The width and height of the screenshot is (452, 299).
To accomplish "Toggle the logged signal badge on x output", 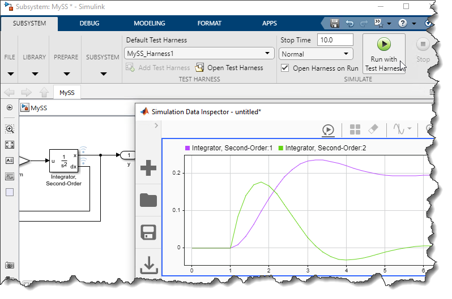I will [x=83, y=151].
